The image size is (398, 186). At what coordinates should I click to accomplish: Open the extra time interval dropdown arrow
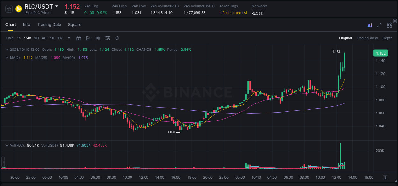point(68,38)
